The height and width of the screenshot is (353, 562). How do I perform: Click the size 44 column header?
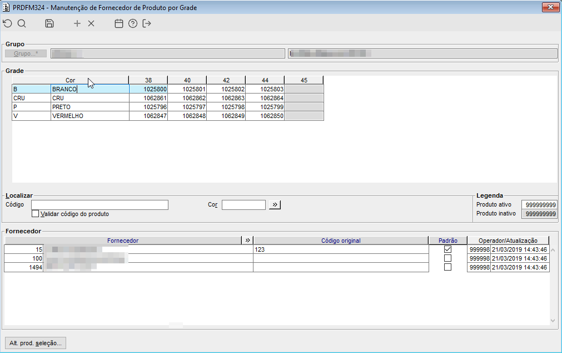click(265, 80)
